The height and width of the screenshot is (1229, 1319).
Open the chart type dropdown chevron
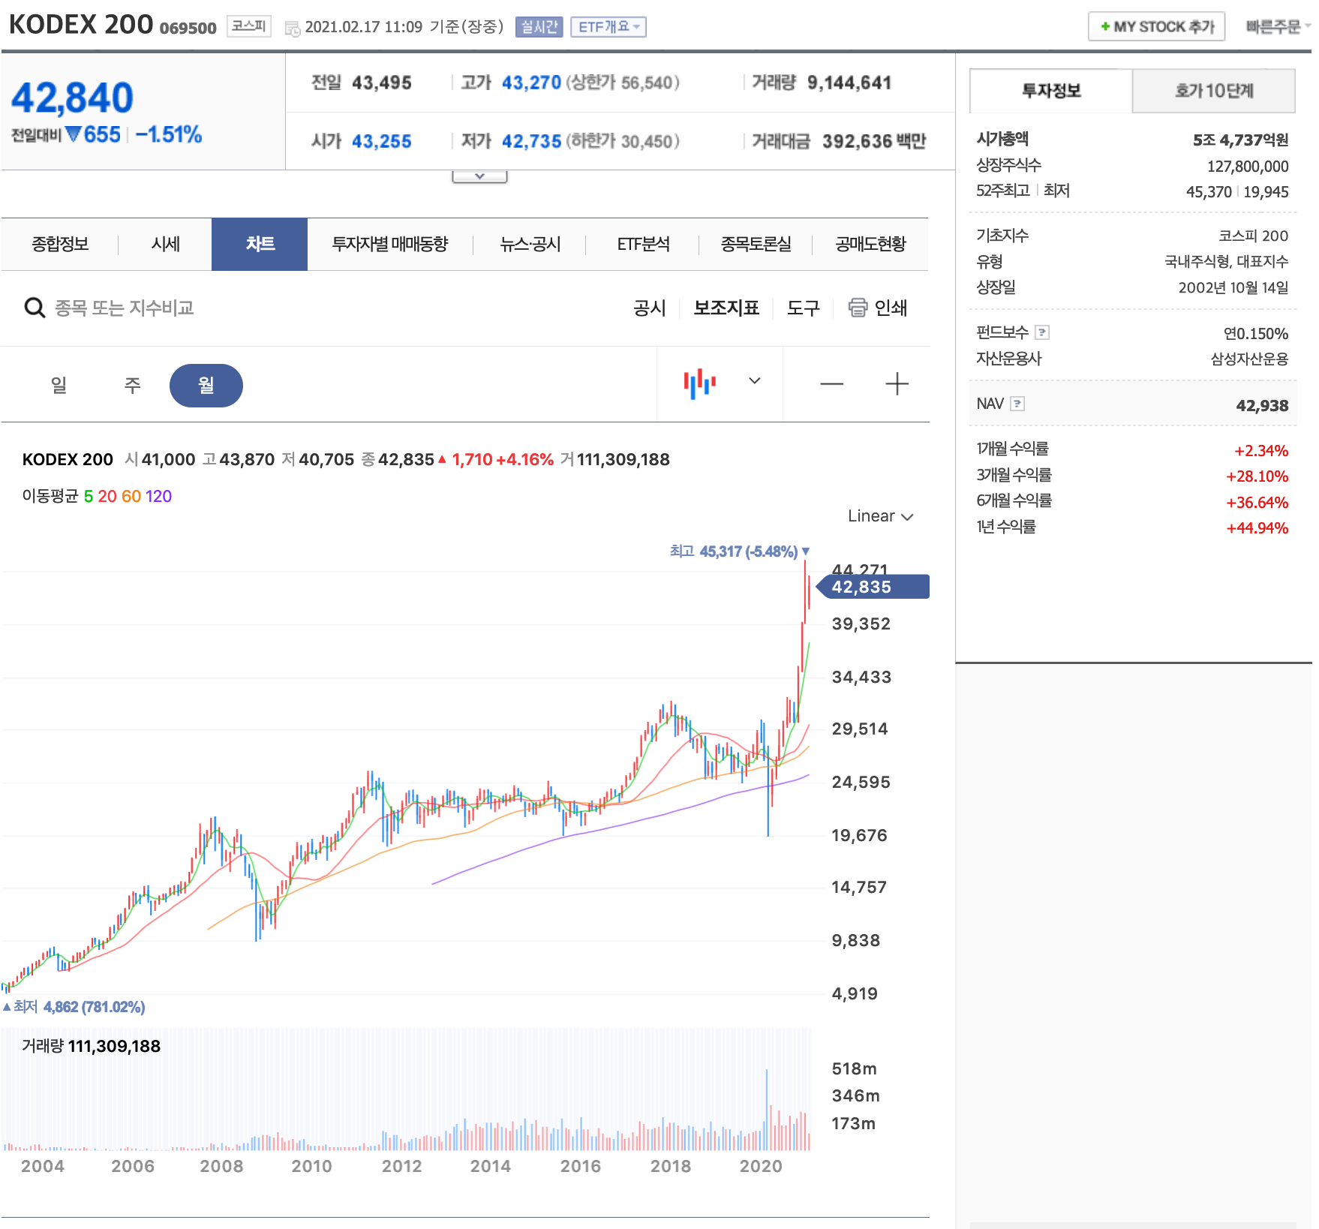(x=755, y=380)
